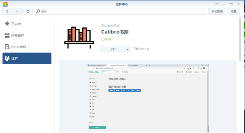Select Beta 套件 in sidebar

(27, 47)
